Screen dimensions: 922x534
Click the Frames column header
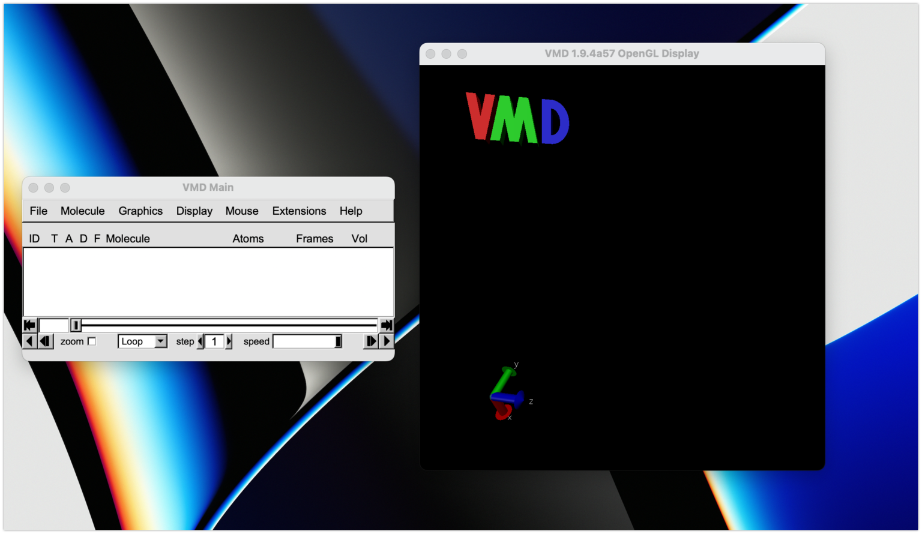[x=314, y=238]
